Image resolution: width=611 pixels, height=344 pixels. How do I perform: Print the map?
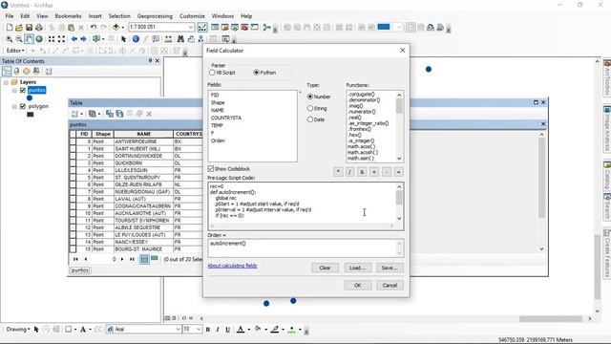tap(39, 28)
